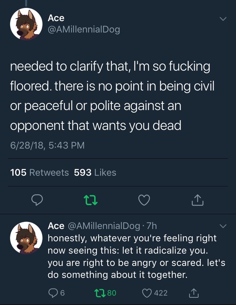
Task: Undo retweet on main tweet
Action: click(90, 200)
